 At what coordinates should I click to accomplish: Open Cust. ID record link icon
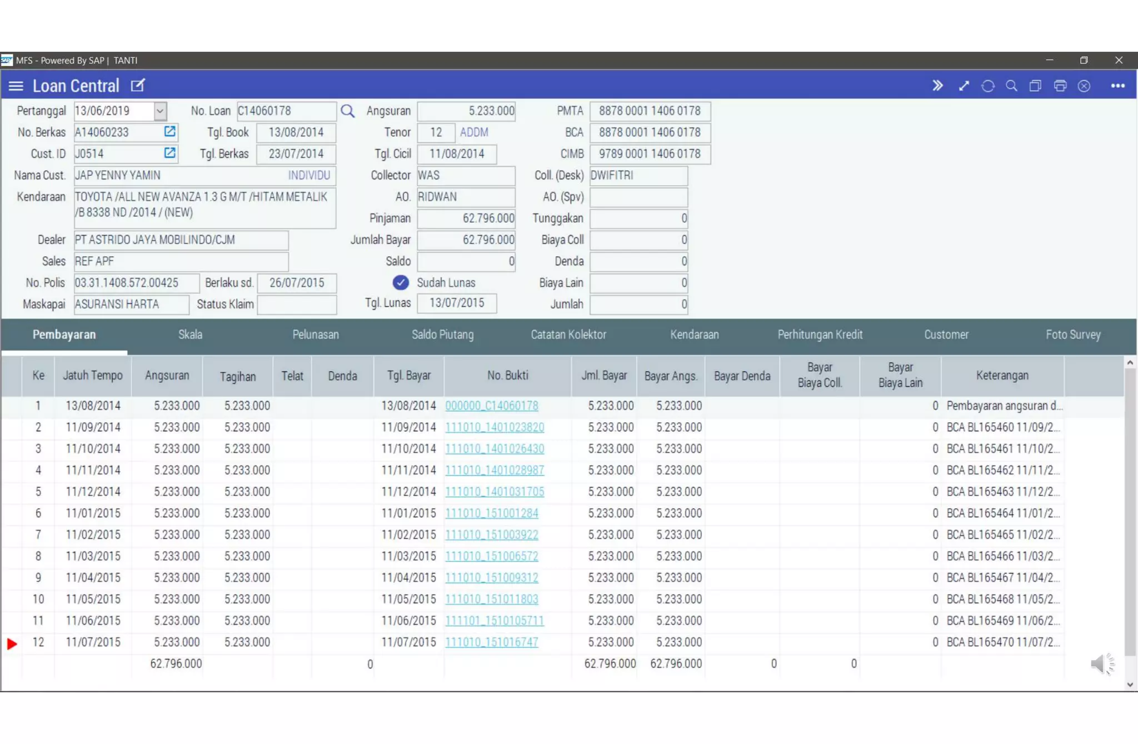click(169, 153)
